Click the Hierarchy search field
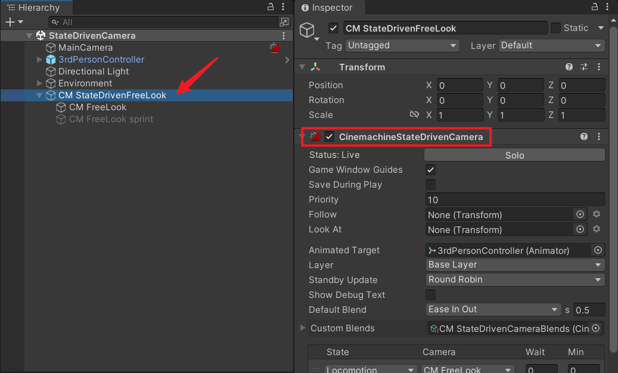 coord(163,22)
